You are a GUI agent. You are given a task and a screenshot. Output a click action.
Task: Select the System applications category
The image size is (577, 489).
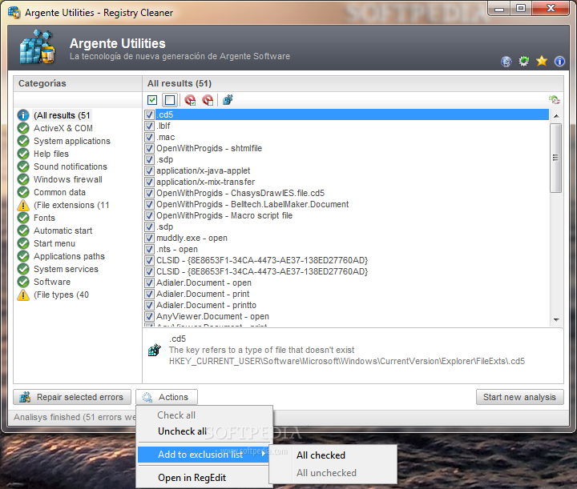(x=72, y=141)
